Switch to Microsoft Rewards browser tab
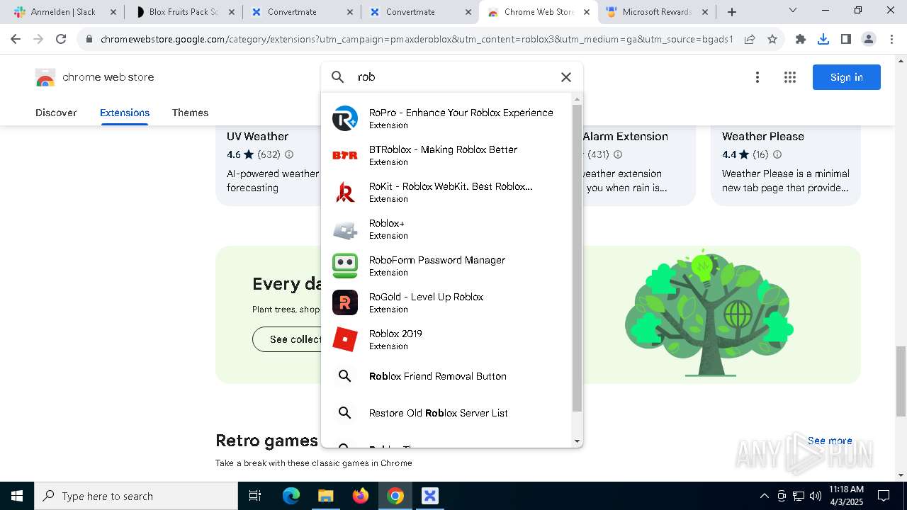 657,12
